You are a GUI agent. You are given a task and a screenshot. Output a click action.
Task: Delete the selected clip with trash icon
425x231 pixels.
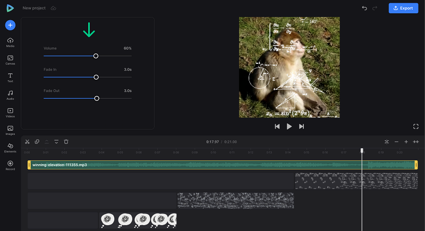[x=66, y=142]
